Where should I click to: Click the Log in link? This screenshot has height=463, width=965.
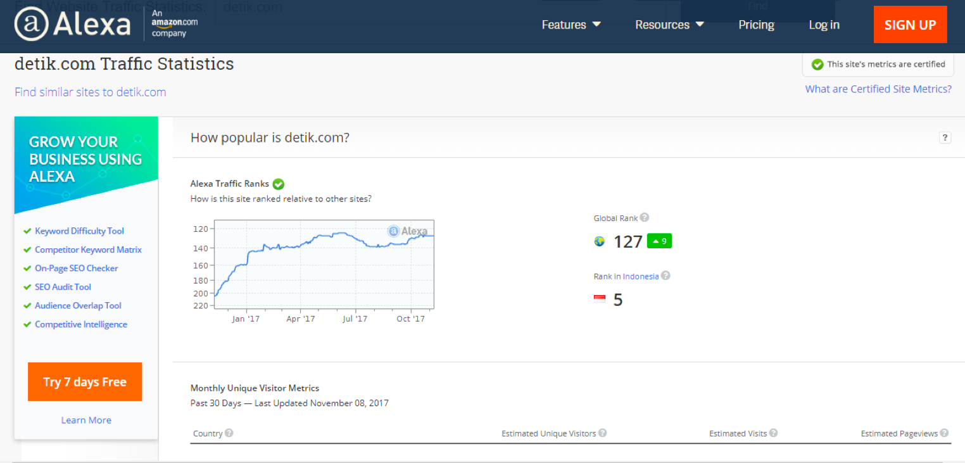click(x=824, y=25)
